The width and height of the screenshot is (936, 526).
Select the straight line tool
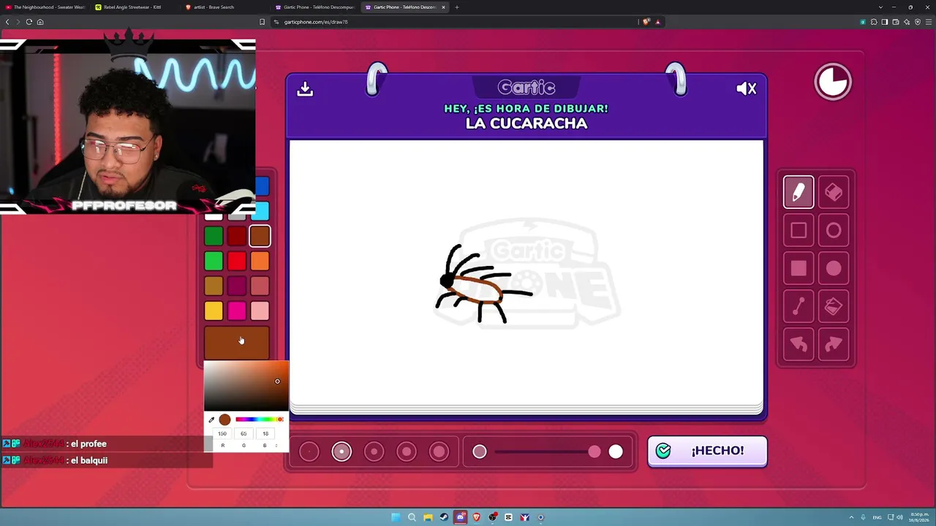coord(799,307)
